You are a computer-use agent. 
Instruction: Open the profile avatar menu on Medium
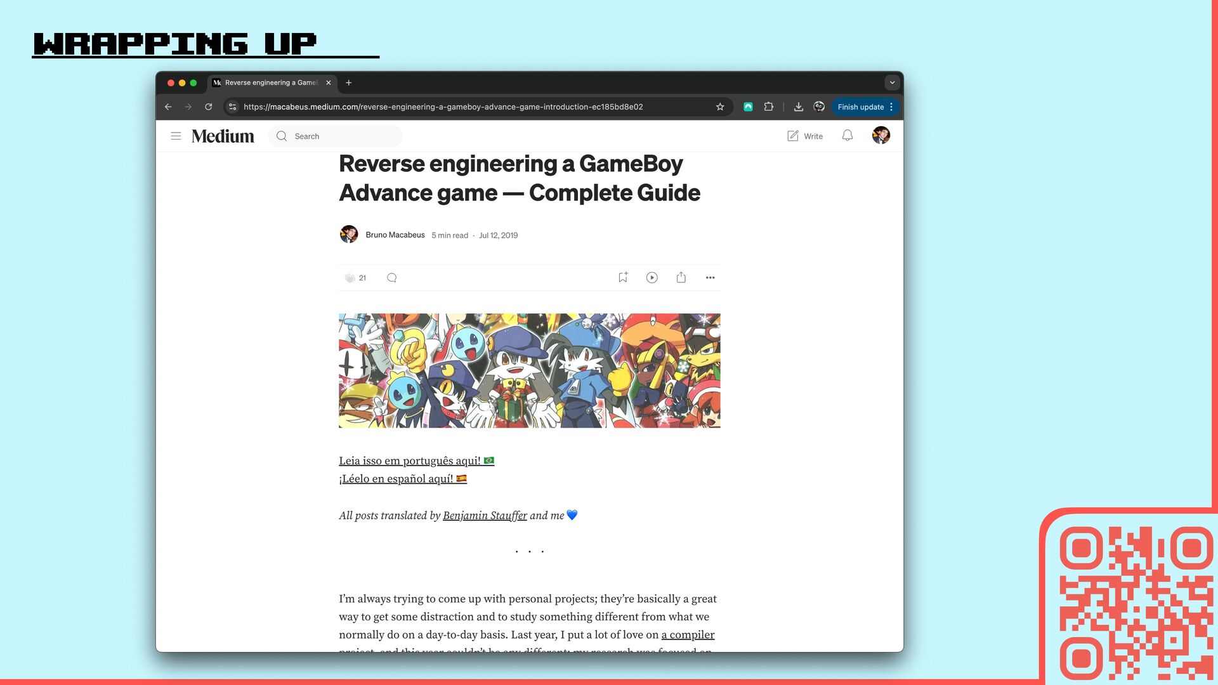[x=881, y=135]
